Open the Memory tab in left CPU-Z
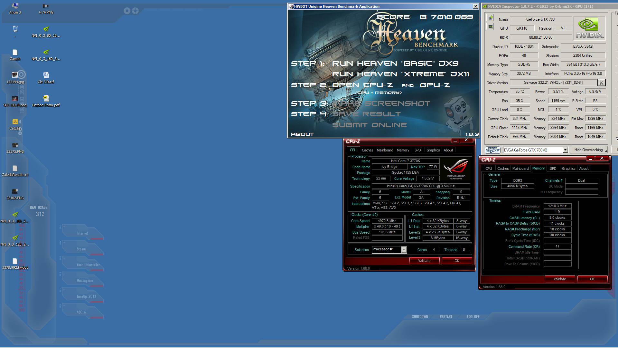 coord(403,150)
